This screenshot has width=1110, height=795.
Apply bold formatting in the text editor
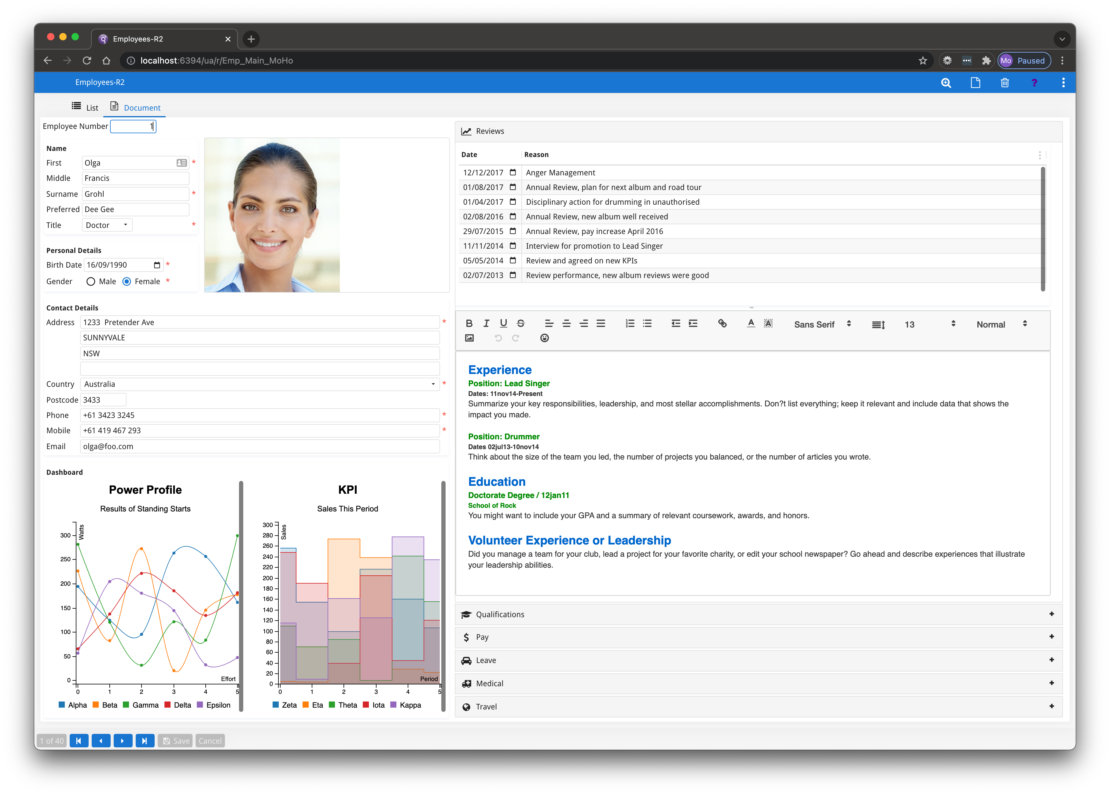(x=469, y=323)
